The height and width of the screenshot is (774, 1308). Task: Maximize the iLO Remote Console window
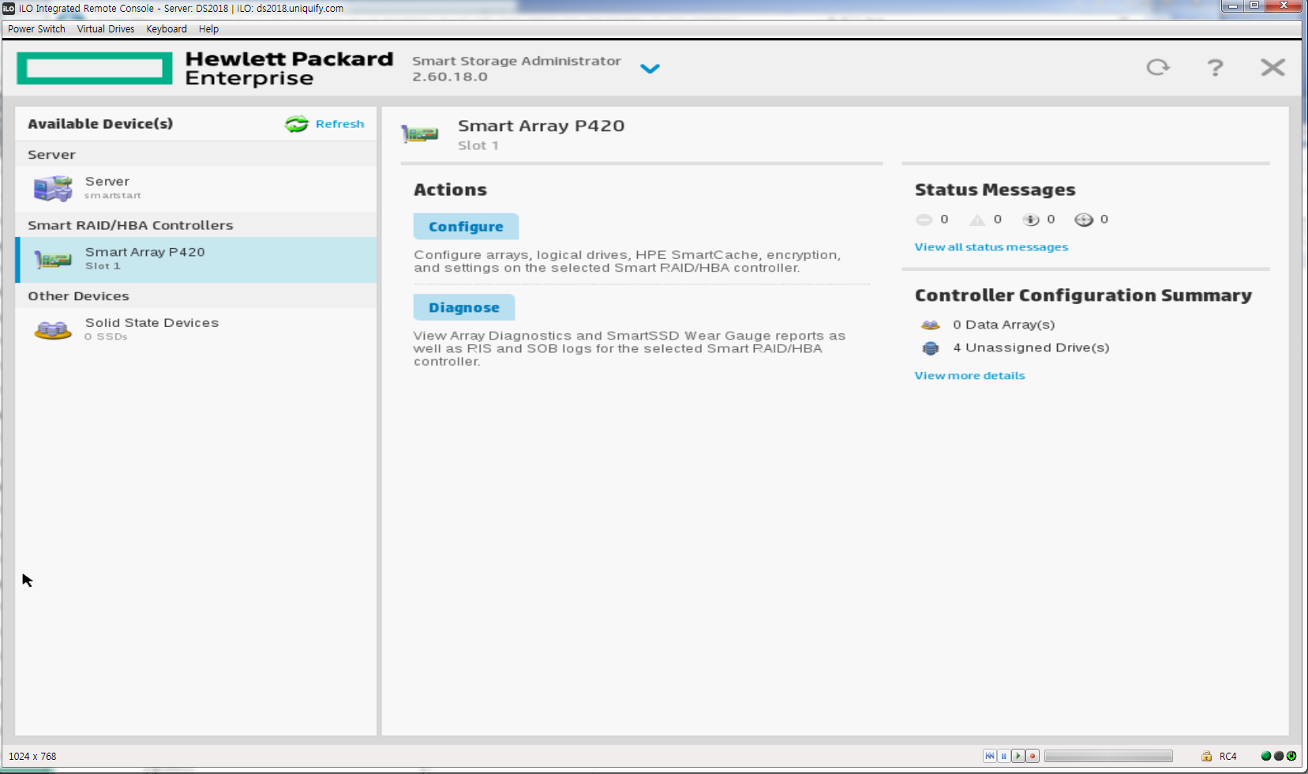coord(1254,6)
